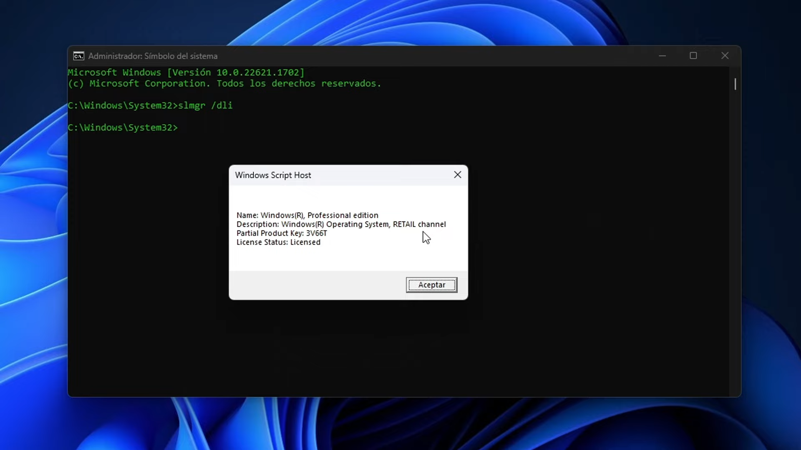Close the Símbolo del sistema window

[725, 56]
